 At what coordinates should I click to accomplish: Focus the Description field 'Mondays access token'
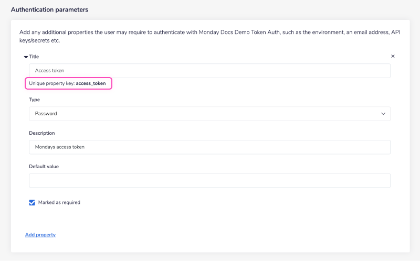pyautogui.click(x=209, y=147)
